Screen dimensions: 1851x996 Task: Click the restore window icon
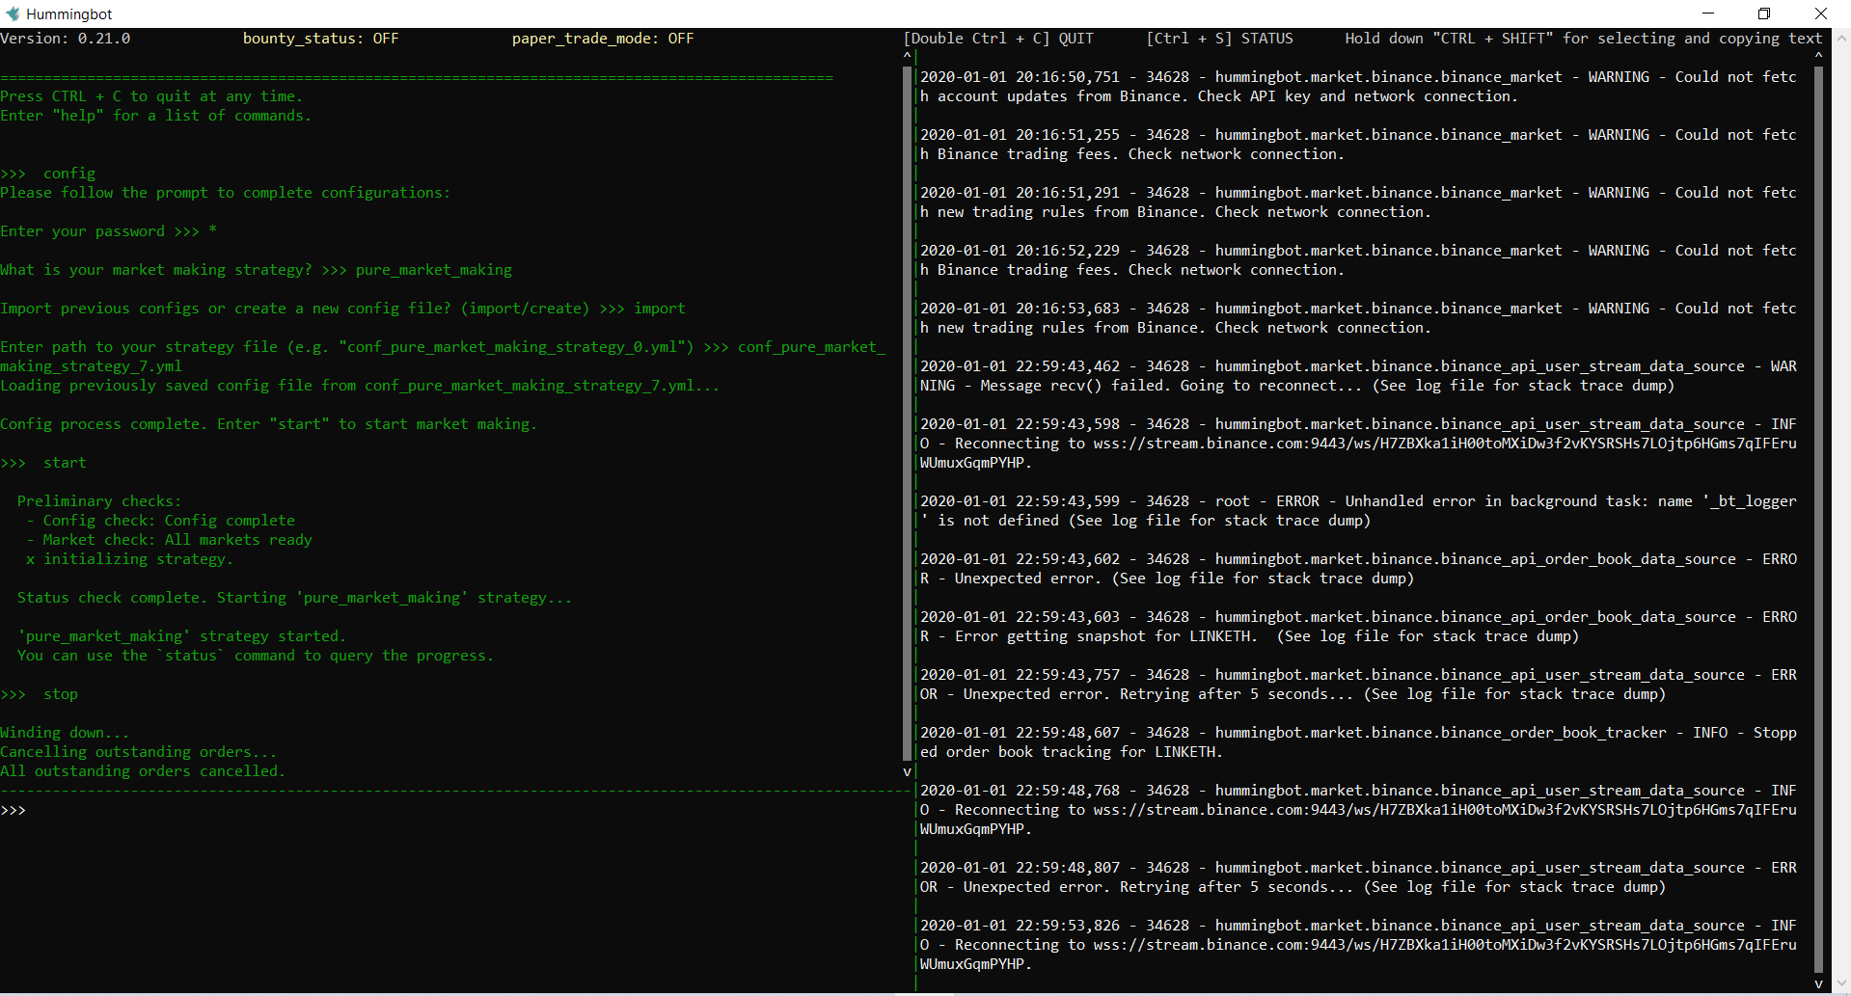pos(1764,13)
